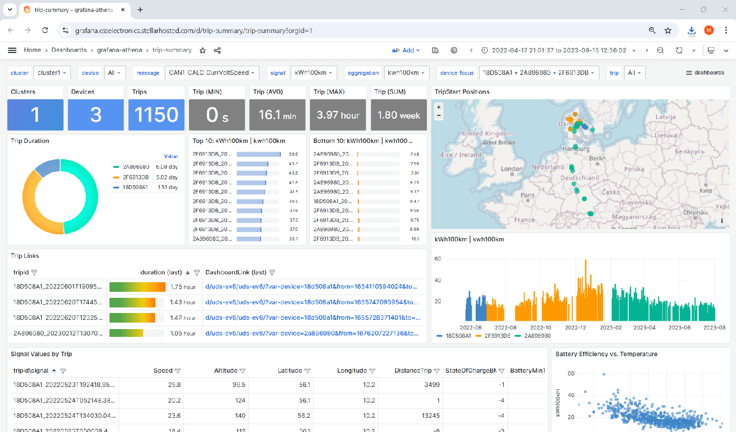
Task: Go to Home breadcrumb
Action: pyautogui.click(x=32, y=50)
